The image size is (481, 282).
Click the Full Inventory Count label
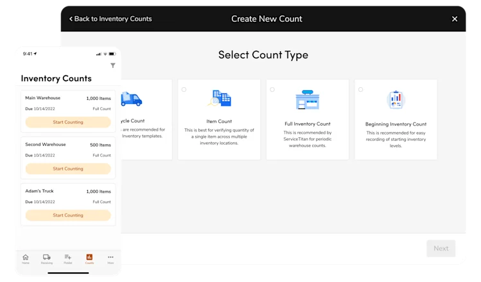(x=308, y=124)
